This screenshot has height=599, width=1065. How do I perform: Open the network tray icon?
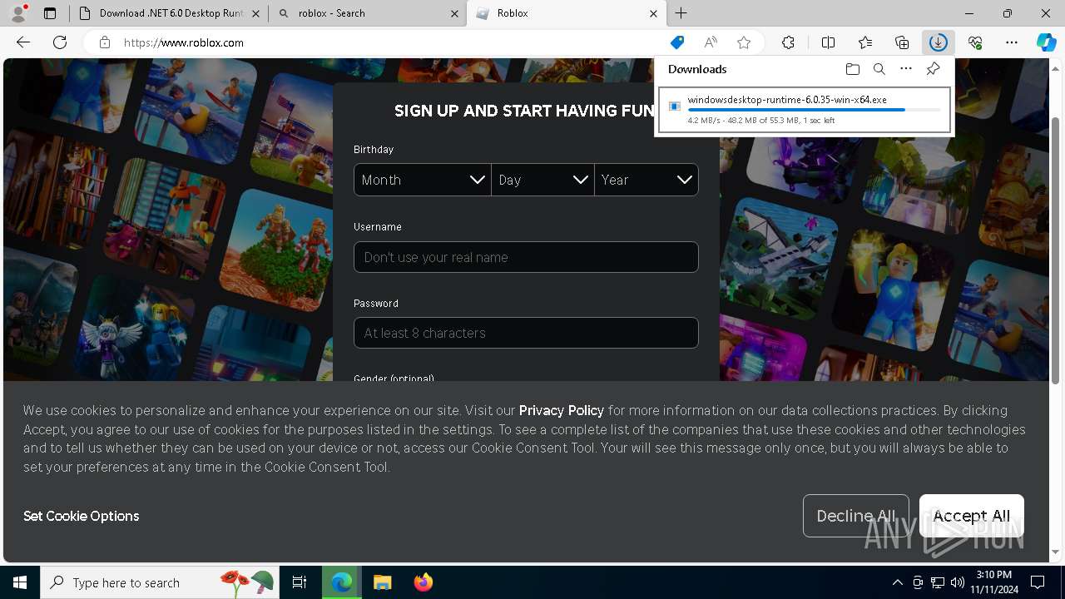[x=938, y=582]
